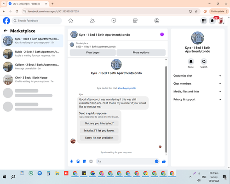Open the account profile picture menu

(x=221, y=21)
